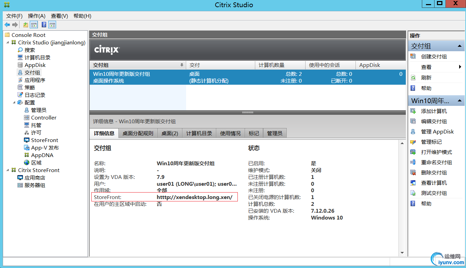The width and height of the screenshot is (466, 268).
Task: Select 服务器组 under Citrix StoreFront
Action: [35, 185]
